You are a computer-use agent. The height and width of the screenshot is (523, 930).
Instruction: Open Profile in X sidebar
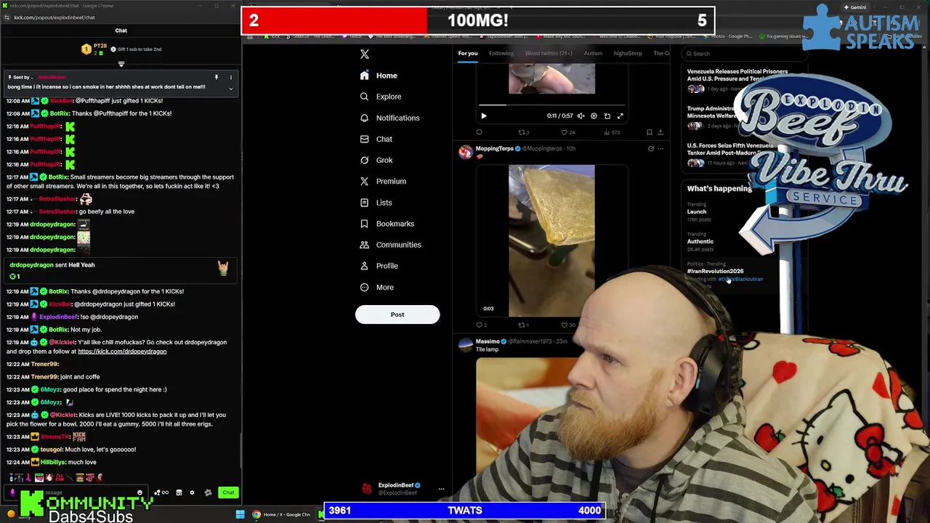pos(379,266)
